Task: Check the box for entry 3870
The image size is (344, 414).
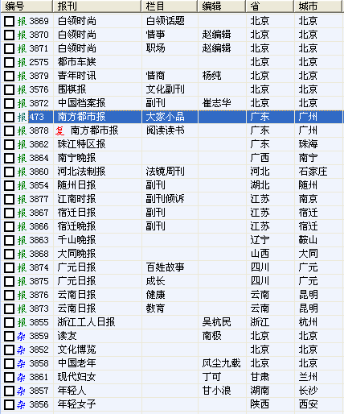Action: tap(10, 35)
